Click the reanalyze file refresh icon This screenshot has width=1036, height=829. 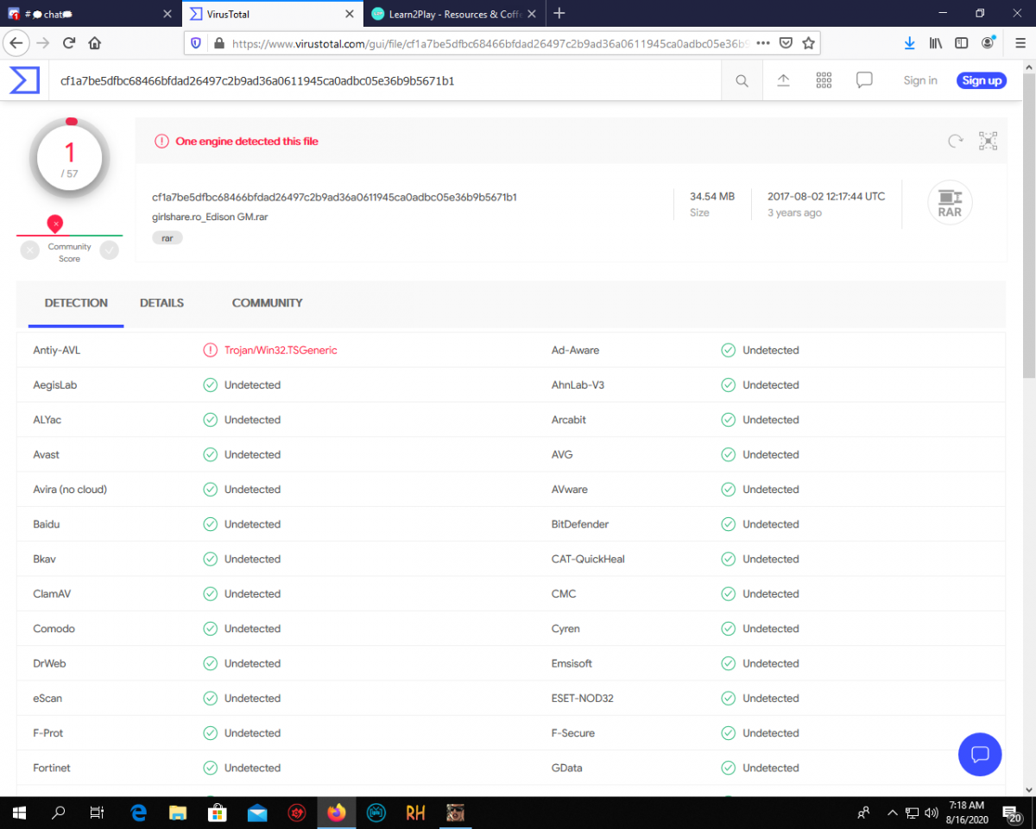point(955,142)
